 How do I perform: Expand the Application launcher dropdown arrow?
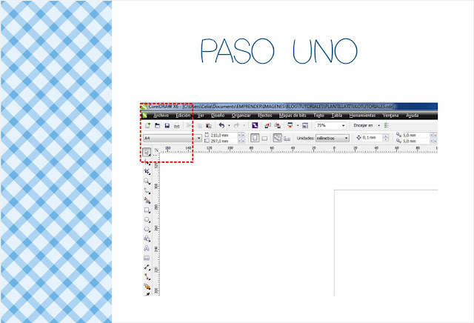pyautogui.click(x=298, y=125)
